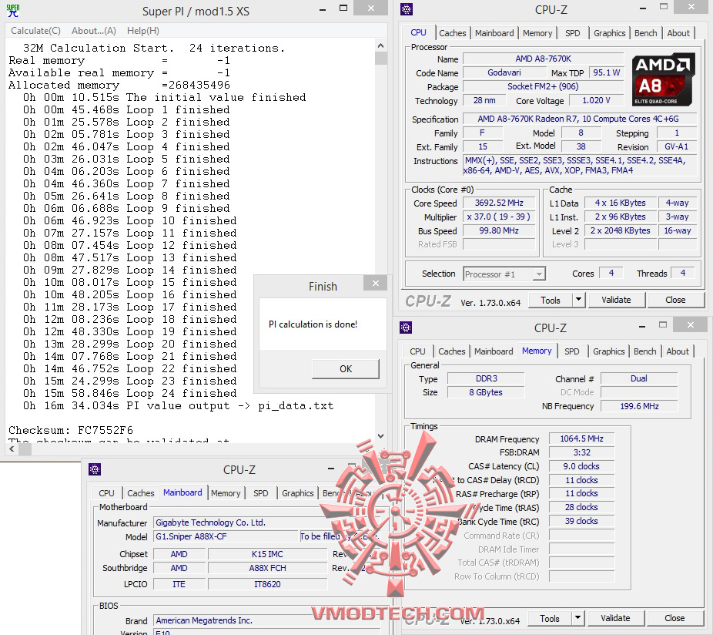Click the CPU-Z chip icon in Mainboard CPU-Z window
Screen dimensions: 713x635
[x=95, y=469]
